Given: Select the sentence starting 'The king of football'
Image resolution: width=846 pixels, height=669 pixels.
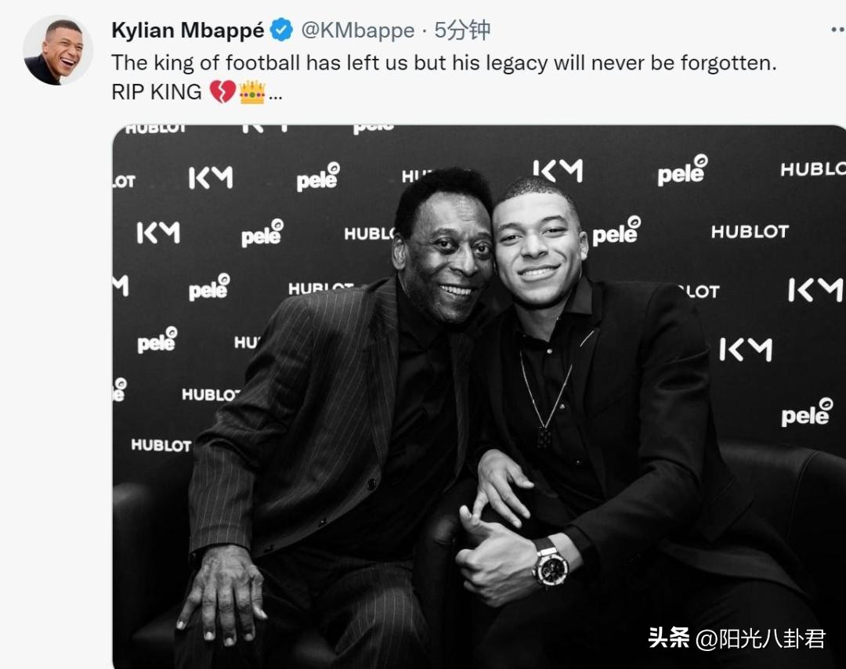Looking at the screenshot, I should (x=444, y=63).
